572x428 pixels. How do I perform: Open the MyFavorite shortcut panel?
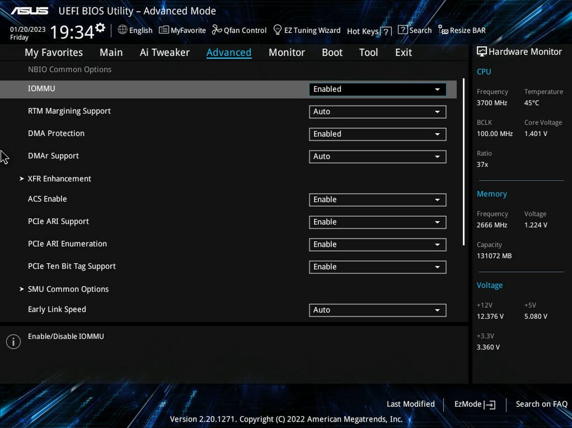click(x=182, y=30)
